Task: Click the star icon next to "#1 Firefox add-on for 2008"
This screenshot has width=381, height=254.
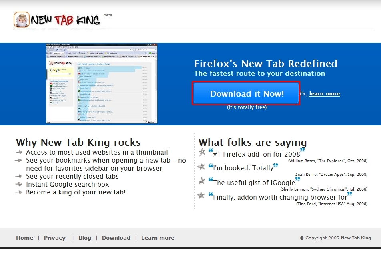Action: pos(202,152)
